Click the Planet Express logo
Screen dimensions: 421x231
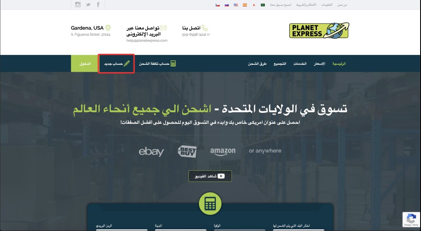[319, 30]
